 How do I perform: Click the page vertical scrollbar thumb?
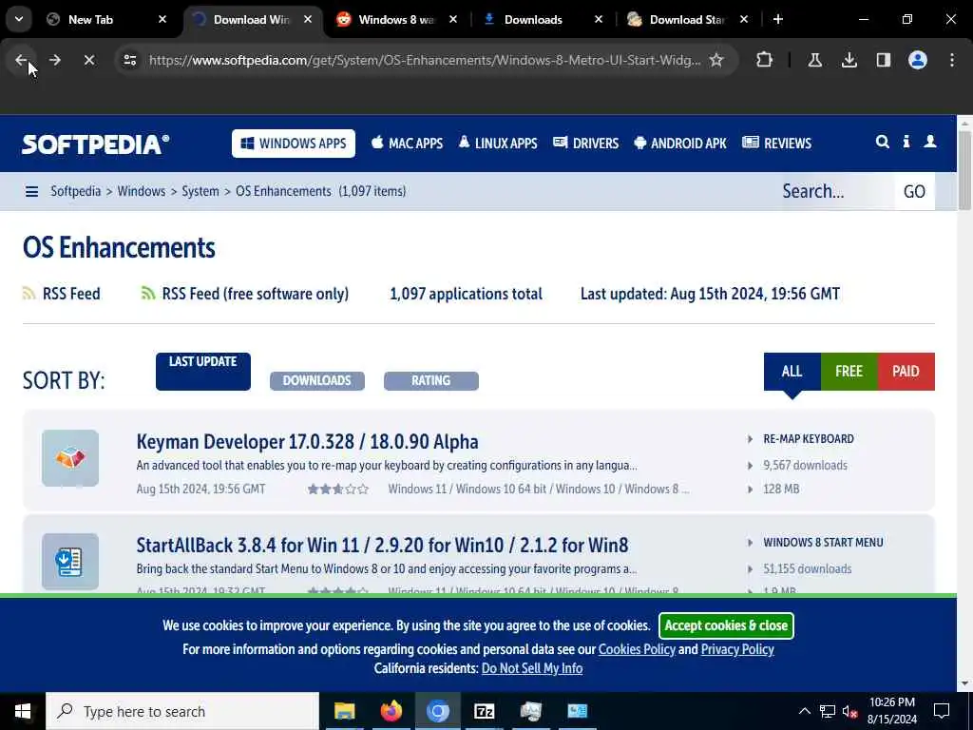(x=965, y=170)
